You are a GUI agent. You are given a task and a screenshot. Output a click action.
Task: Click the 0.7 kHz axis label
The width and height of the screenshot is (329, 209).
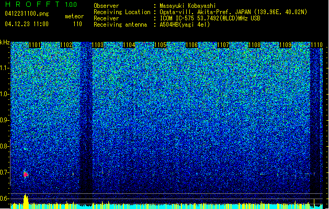click(x=4, y=172)
